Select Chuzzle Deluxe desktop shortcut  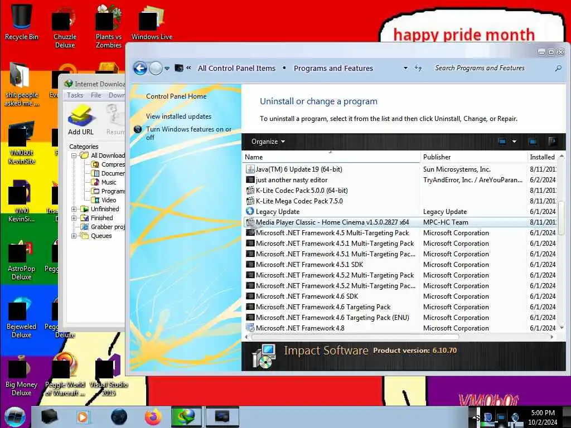pos(65,27)
